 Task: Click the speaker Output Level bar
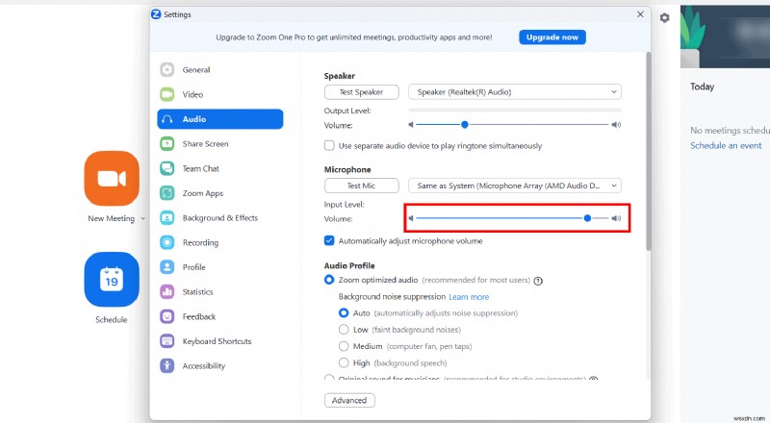(x=515, y=111)
